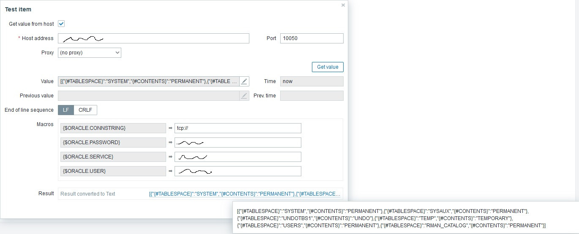This screenshot has height=234, width=579.
Task: Click the Port field showing 10050
Action: point(312,38)
